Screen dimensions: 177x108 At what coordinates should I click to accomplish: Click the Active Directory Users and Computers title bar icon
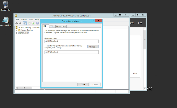(16, 16)
